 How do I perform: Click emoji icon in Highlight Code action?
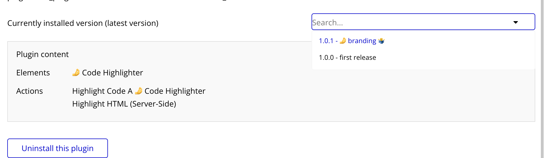click(139, 91)
